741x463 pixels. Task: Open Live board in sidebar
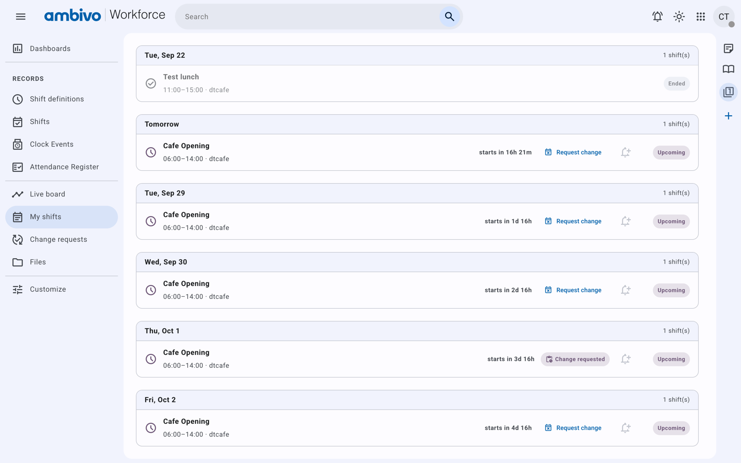tap(61, 194)
